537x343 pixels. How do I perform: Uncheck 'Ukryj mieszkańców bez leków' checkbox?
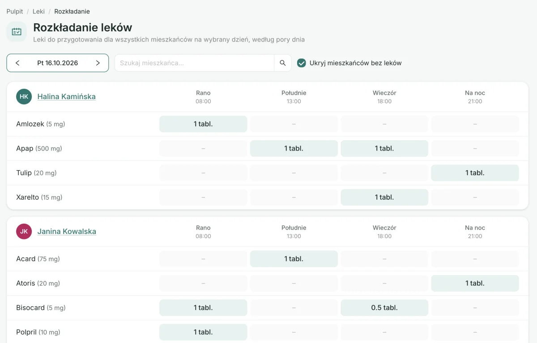302,63
